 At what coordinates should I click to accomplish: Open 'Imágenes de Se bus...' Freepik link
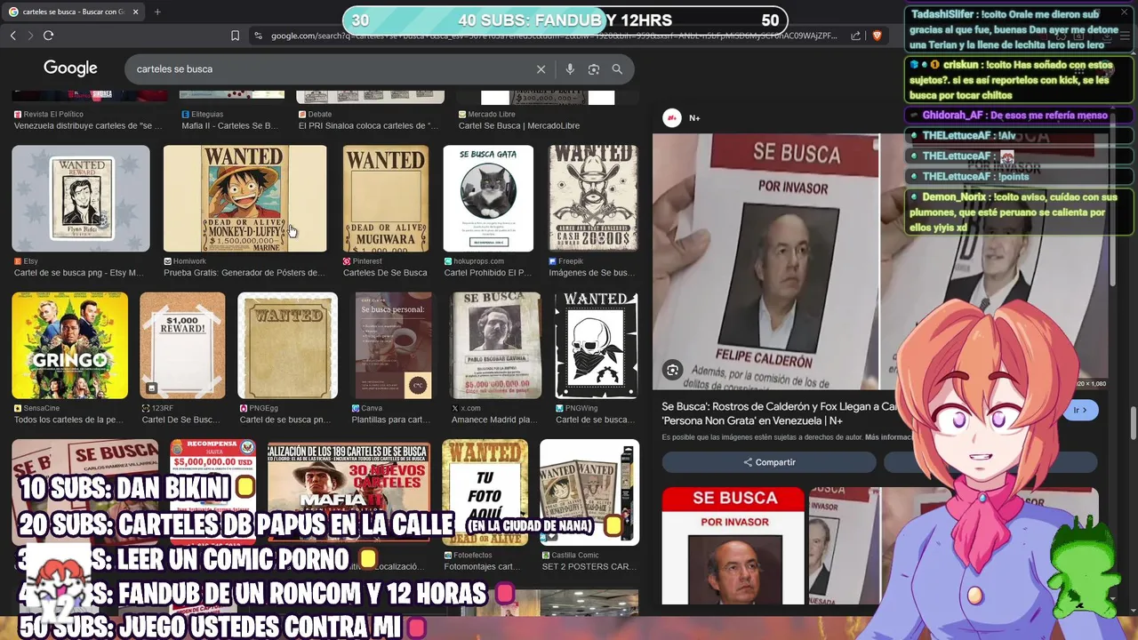click(591, 273)
